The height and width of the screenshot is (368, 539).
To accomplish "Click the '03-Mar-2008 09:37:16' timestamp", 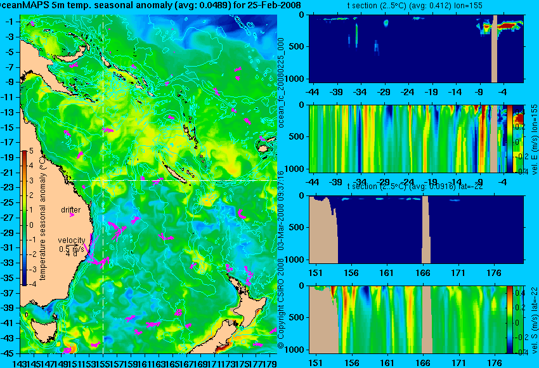I will pyautogui.click(x=281, y=211).
